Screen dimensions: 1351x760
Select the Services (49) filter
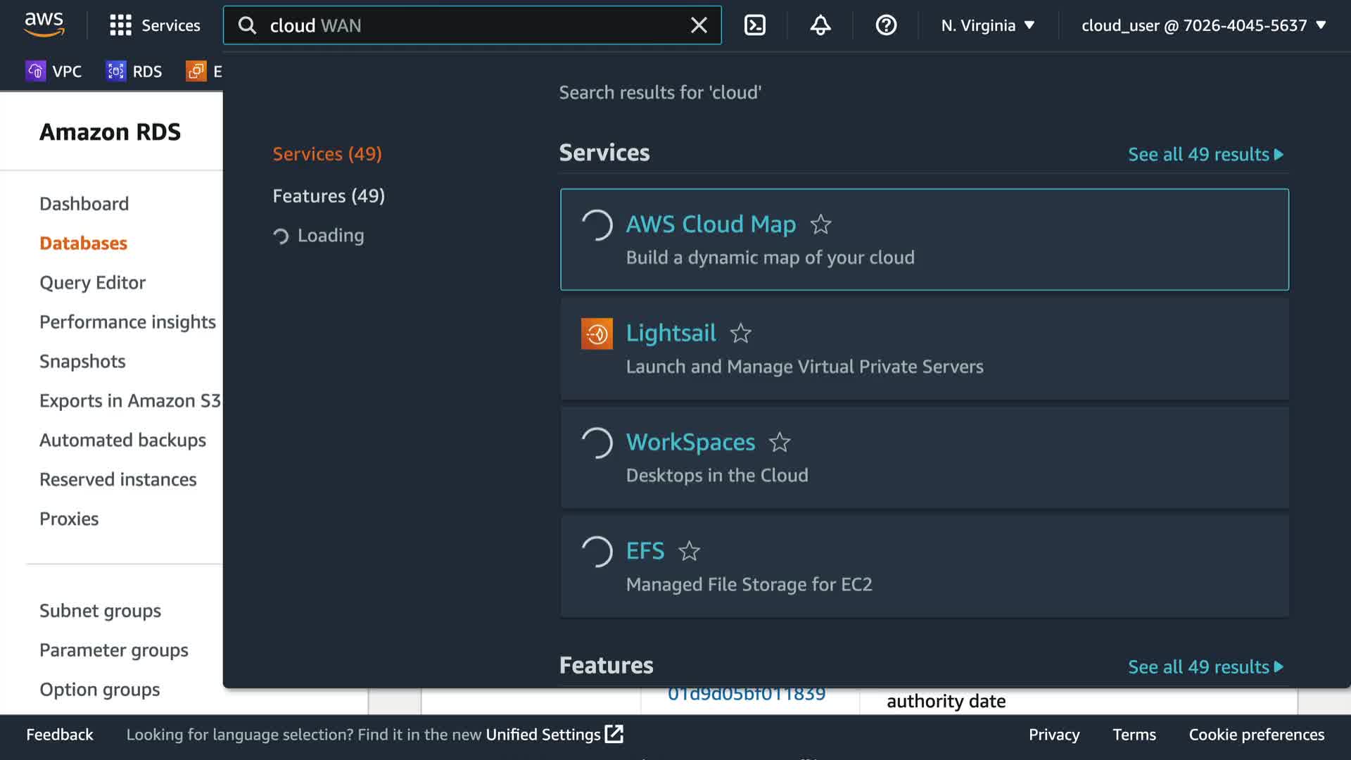click(x=327, y=154)
